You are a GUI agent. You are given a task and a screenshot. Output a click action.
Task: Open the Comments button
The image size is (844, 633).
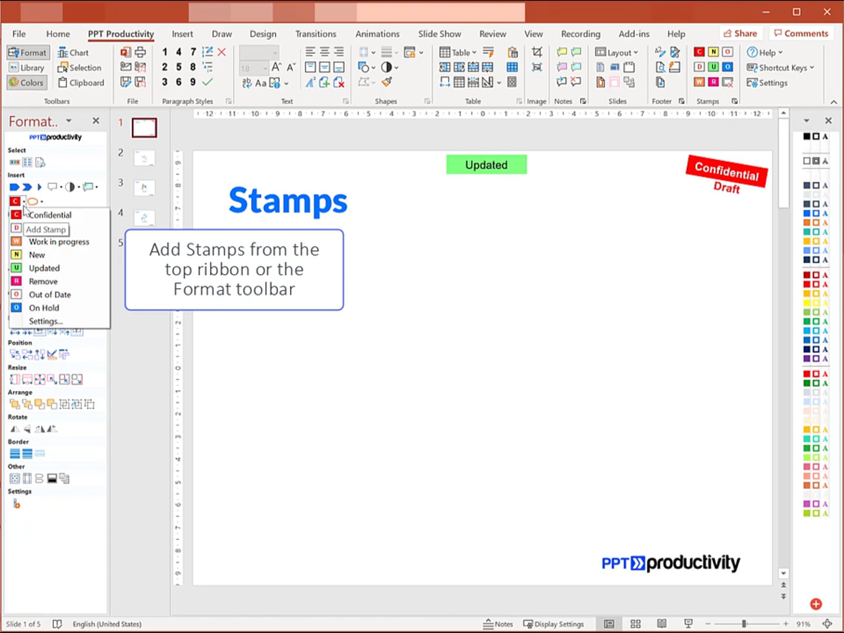click(801, 33)
